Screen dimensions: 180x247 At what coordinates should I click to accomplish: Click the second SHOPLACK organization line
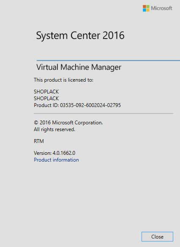pyautogui.click(x=46, y=99)
